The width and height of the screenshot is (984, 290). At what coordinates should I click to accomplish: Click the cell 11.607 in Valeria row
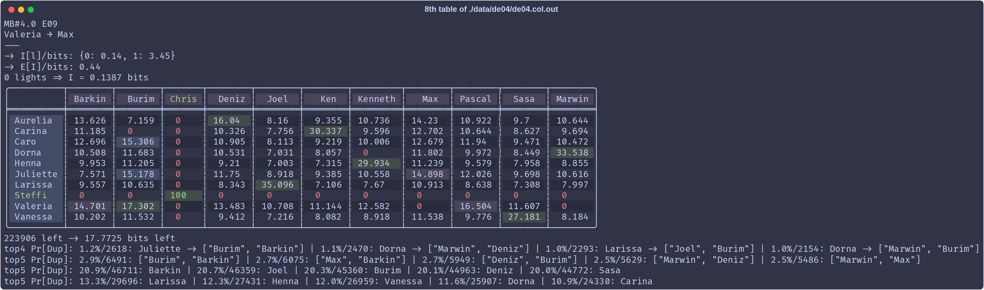pos(524,206)
